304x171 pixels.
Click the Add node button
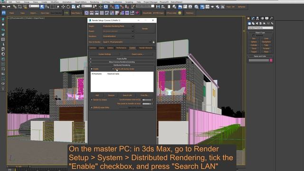click(97, 95)
